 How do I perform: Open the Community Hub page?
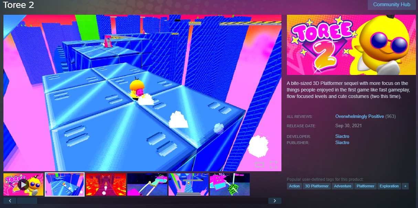click(392, 5)
